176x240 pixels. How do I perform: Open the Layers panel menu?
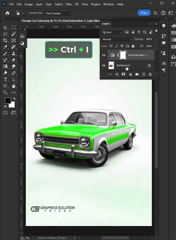[x=156, y=24]
